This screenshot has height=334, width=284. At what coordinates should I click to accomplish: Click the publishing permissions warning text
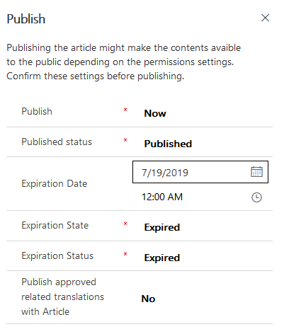[x=124, y=62]
